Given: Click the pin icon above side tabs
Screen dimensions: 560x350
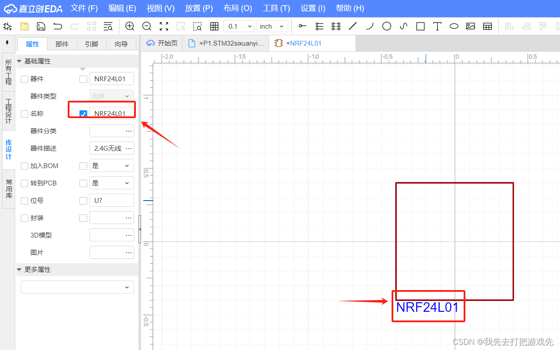Looking at the screenshot, I should [7, 43].
